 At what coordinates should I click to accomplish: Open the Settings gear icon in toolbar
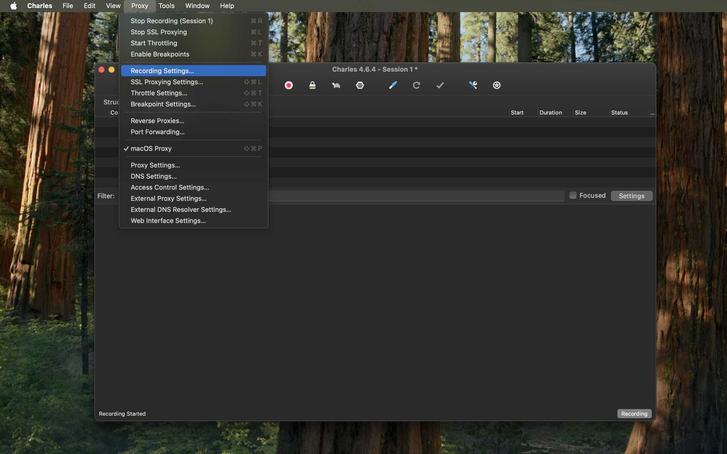pos(496,85)
